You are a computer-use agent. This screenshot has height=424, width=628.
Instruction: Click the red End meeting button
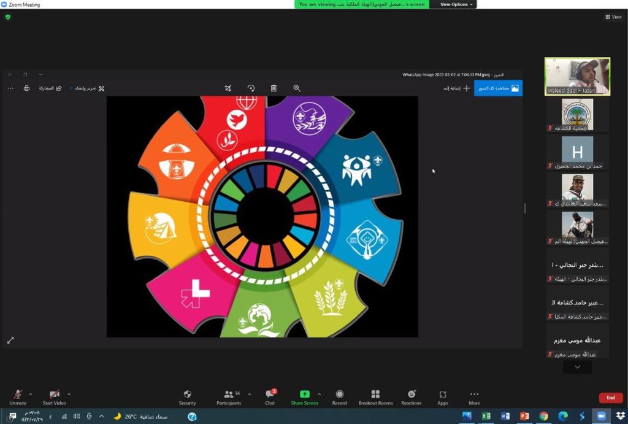click(610, 398)
